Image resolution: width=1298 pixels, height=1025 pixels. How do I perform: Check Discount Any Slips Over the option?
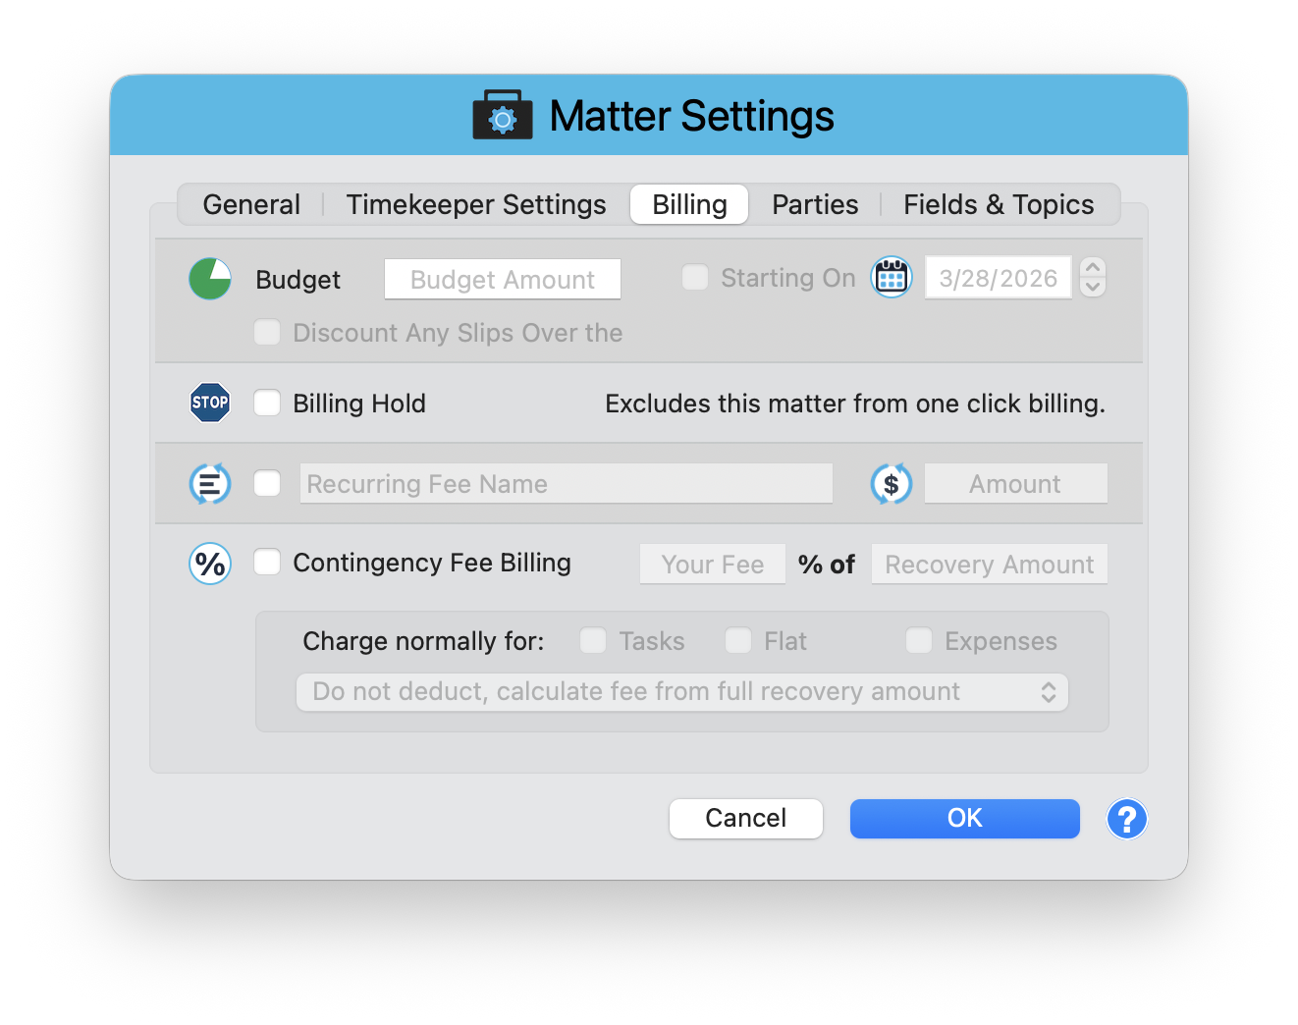[267, 333]
